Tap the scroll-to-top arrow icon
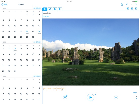This screenshot has height=104, width=139. 127,4
